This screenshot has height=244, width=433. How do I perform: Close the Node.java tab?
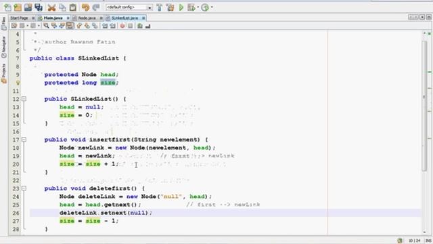point(101,18)
